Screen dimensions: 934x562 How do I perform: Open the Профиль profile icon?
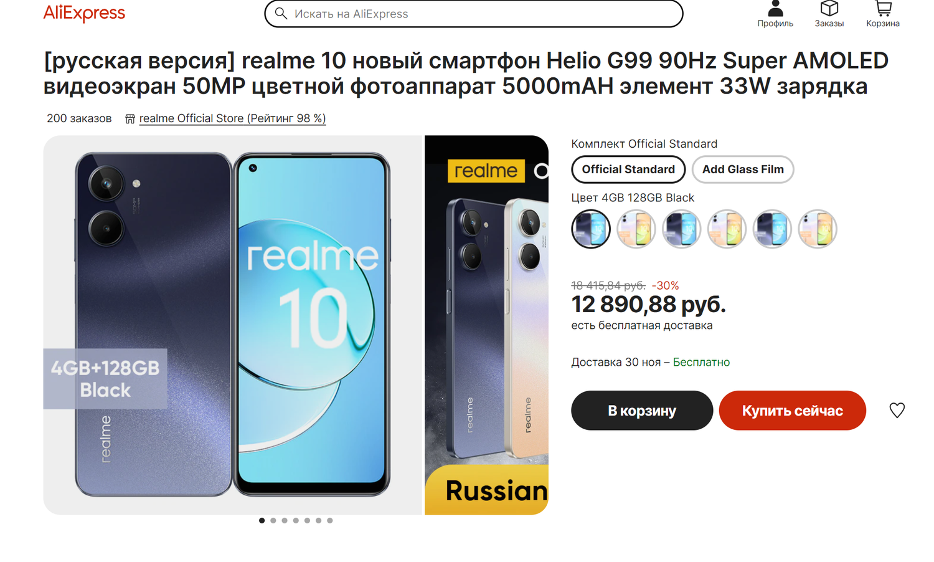coord(775,8)
